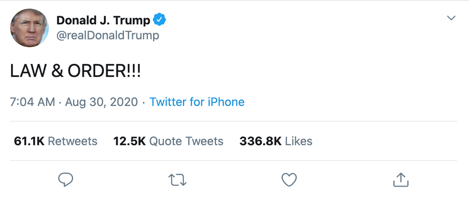469x197 pixels.
Task: Open the @realDonaldTrump handle link
Action: coord(108,35)
